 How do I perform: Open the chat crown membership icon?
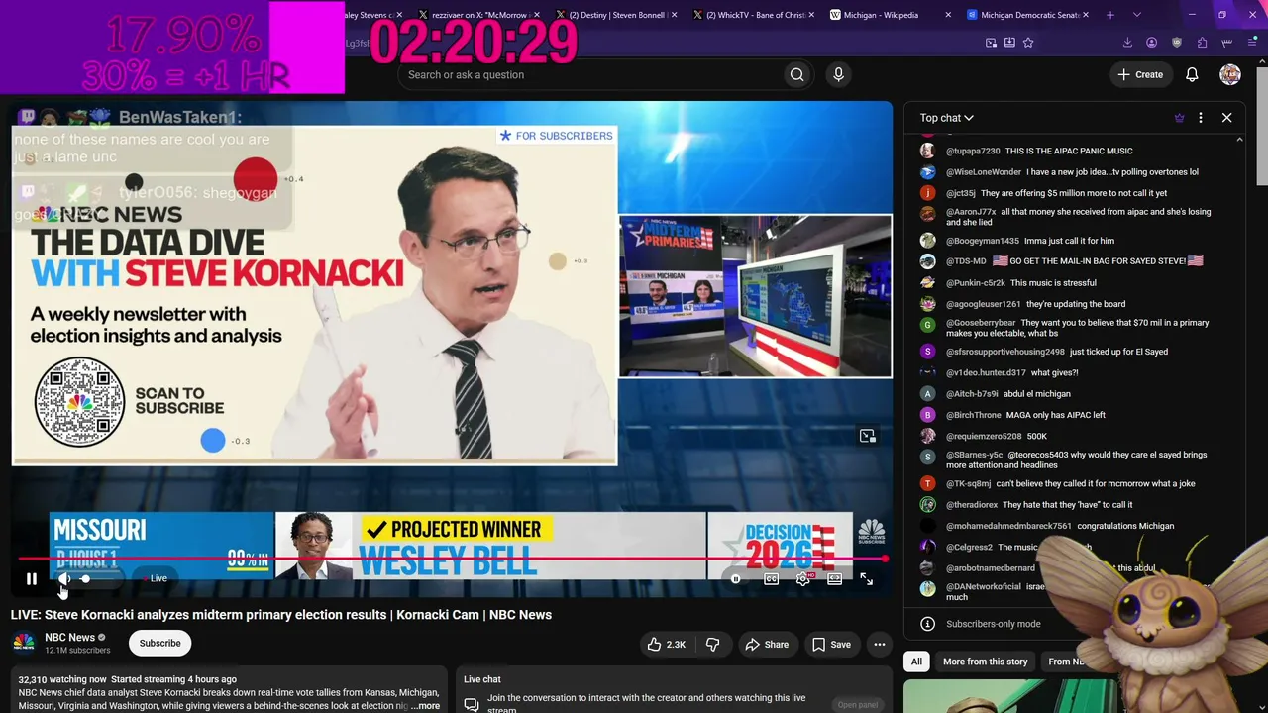(1179, 118)
